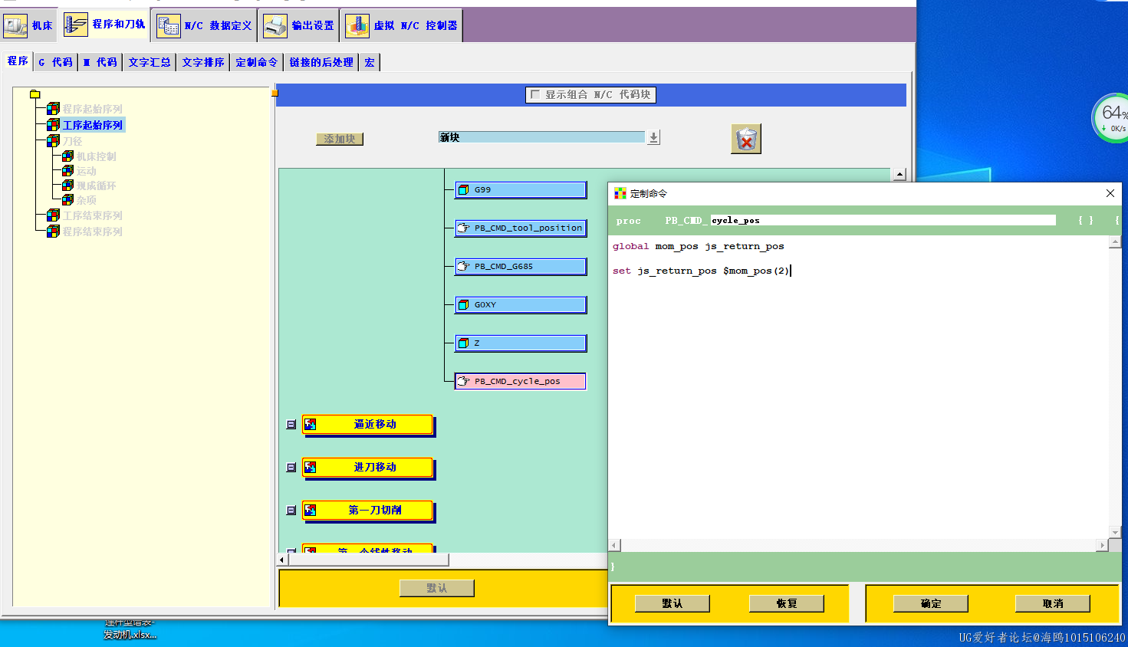Select 工序结束序列 tree node
This screenshot has width=1128, height=647.
[93, 215]
